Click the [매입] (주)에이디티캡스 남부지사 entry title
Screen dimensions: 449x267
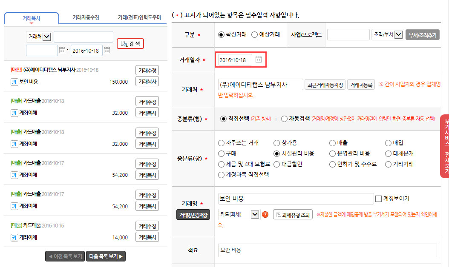click(x=43, y=70)
